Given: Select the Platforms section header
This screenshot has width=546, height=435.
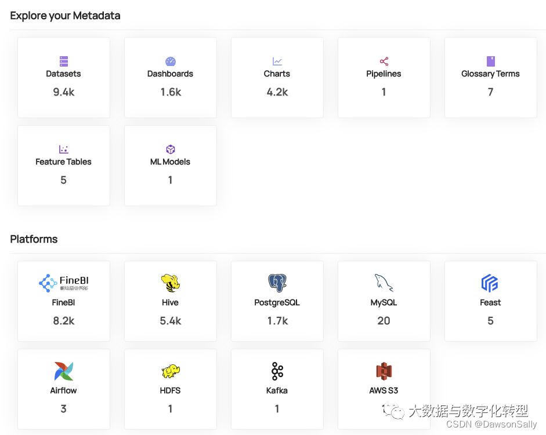Looking at the screenshot, I should (33, 239).
